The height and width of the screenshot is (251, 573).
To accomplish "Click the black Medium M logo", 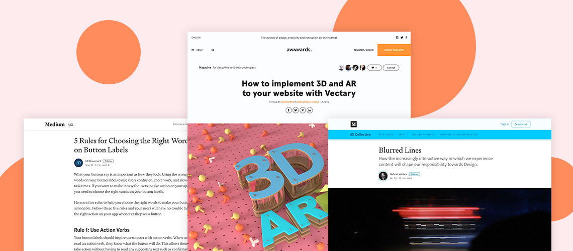I will (353, 124).
